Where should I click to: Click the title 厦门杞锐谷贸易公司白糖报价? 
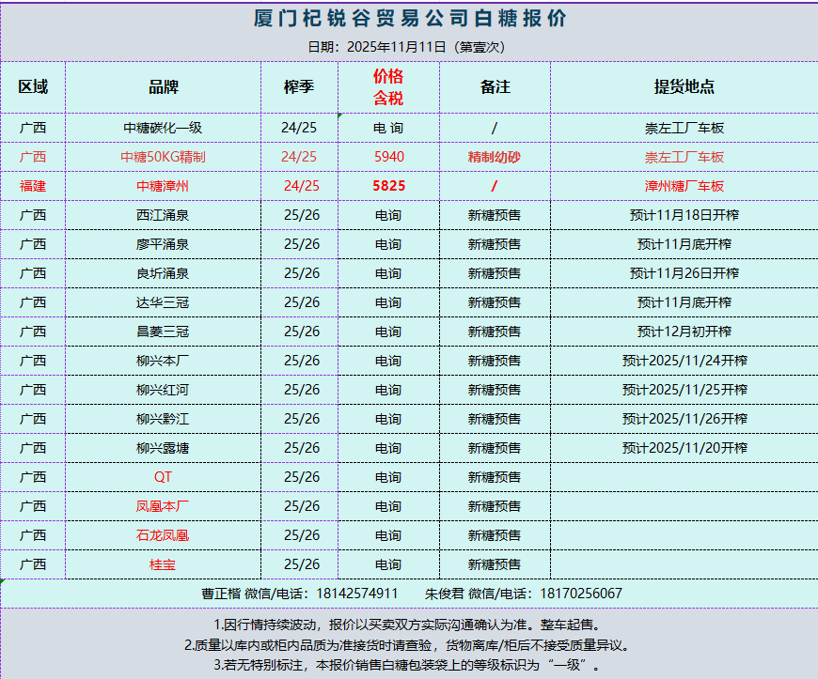click(x=410, y=19)
